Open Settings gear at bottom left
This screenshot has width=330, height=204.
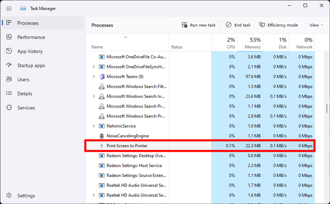click(9, 195)
